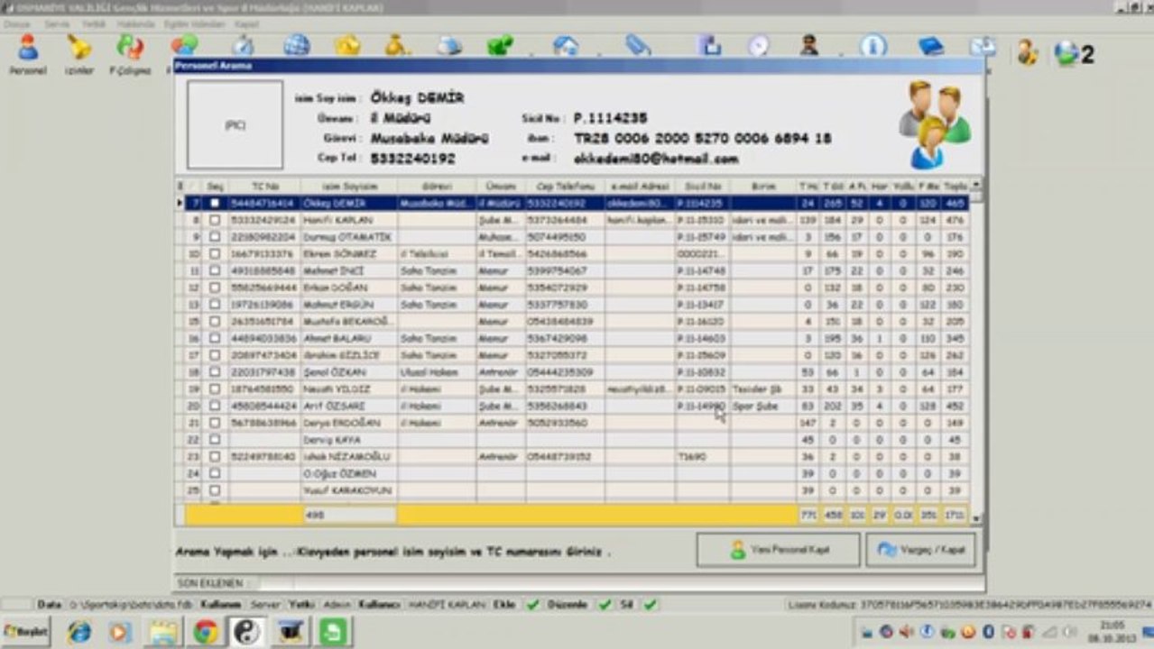Click the blue book toolbar icon
Viewport: 1154px width, 649px height.
(x=930, y=45)
